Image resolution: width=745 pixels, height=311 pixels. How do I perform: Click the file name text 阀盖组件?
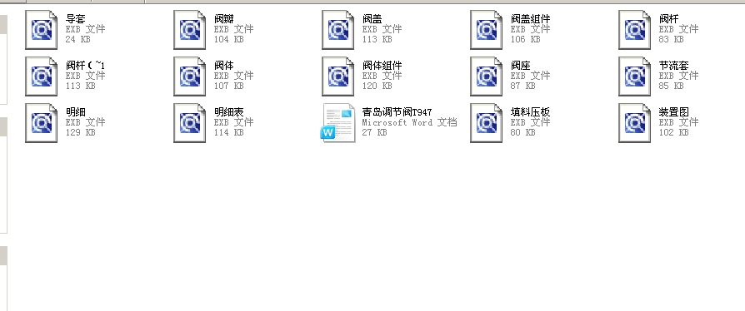click(x=530, y=19)
